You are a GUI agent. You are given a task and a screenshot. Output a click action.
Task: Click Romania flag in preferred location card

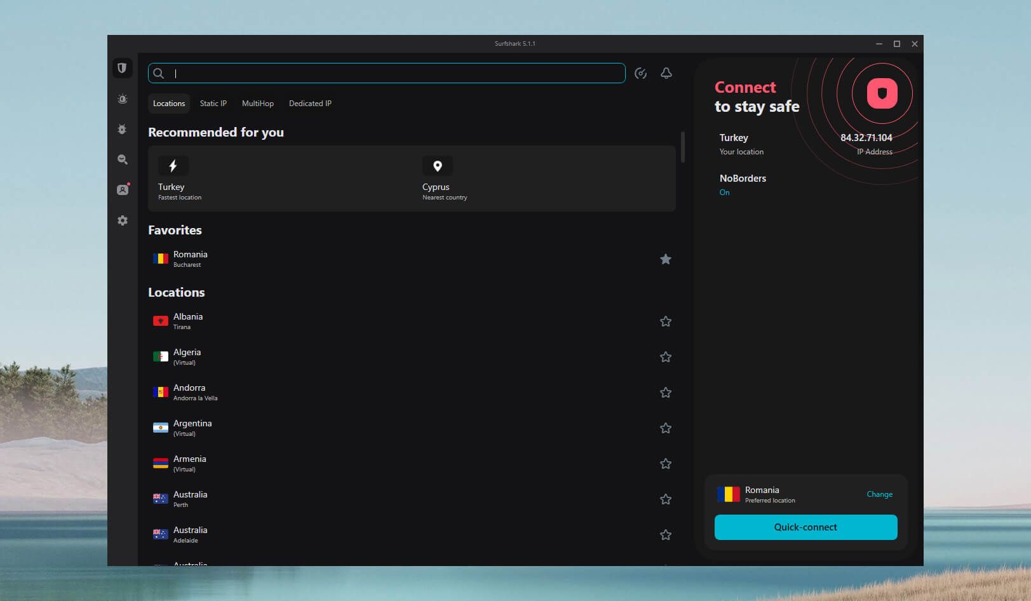click(x=729, y=494)
